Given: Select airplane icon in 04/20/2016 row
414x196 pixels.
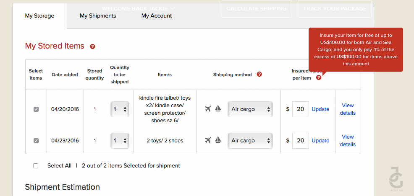Looking at the screenshot, I should 208,108.
